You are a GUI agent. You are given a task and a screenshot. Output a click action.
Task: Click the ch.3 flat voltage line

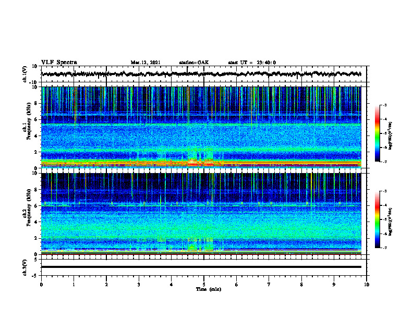(x=201, y=267)
